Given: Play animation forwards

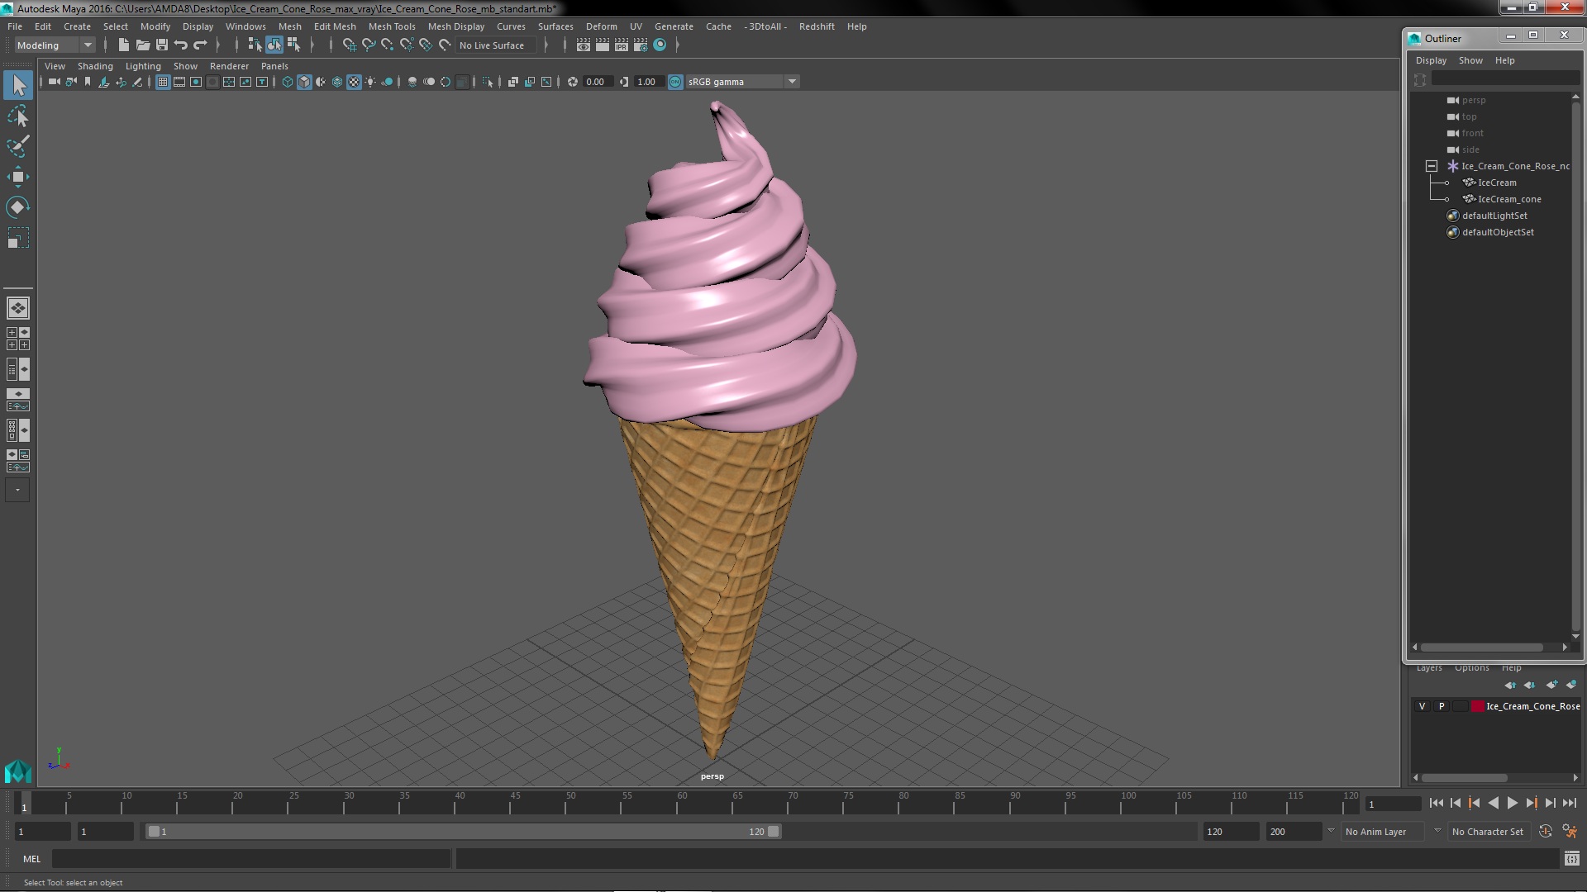Looking at the screenshot, I should (x=1512, y=803).
